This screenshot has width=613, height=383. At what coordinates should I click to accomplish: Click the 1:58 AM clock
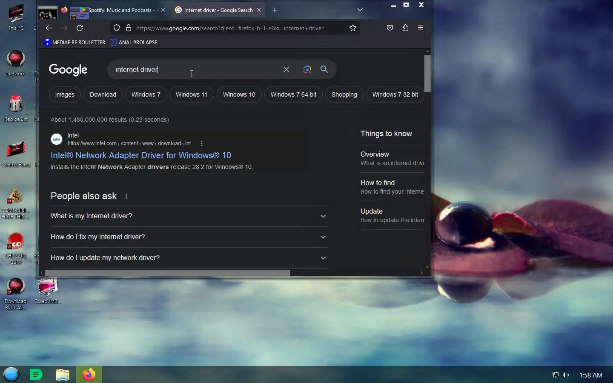591,375
